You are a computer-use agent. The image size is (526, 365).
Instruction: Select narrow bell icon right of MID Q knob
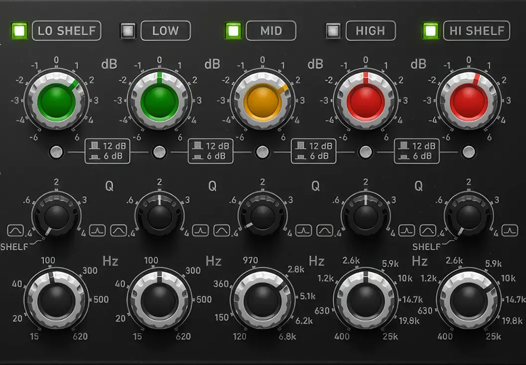(303, 230)
